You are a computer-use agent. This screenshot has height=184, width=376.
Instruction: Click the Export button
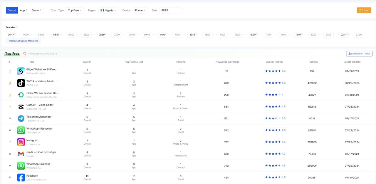(364, 10)
